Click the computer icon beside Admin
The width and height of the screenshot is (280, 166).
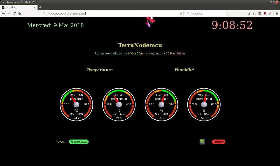(x=202, y=142)
